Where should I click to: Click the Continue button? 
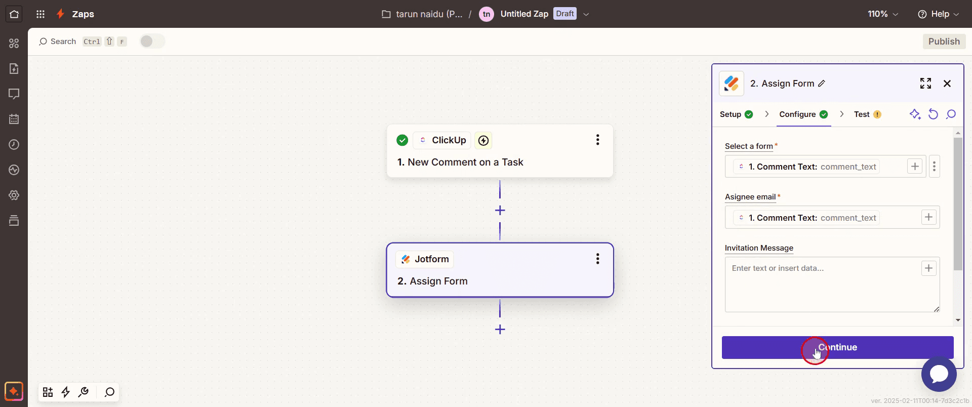click(837, 347)
